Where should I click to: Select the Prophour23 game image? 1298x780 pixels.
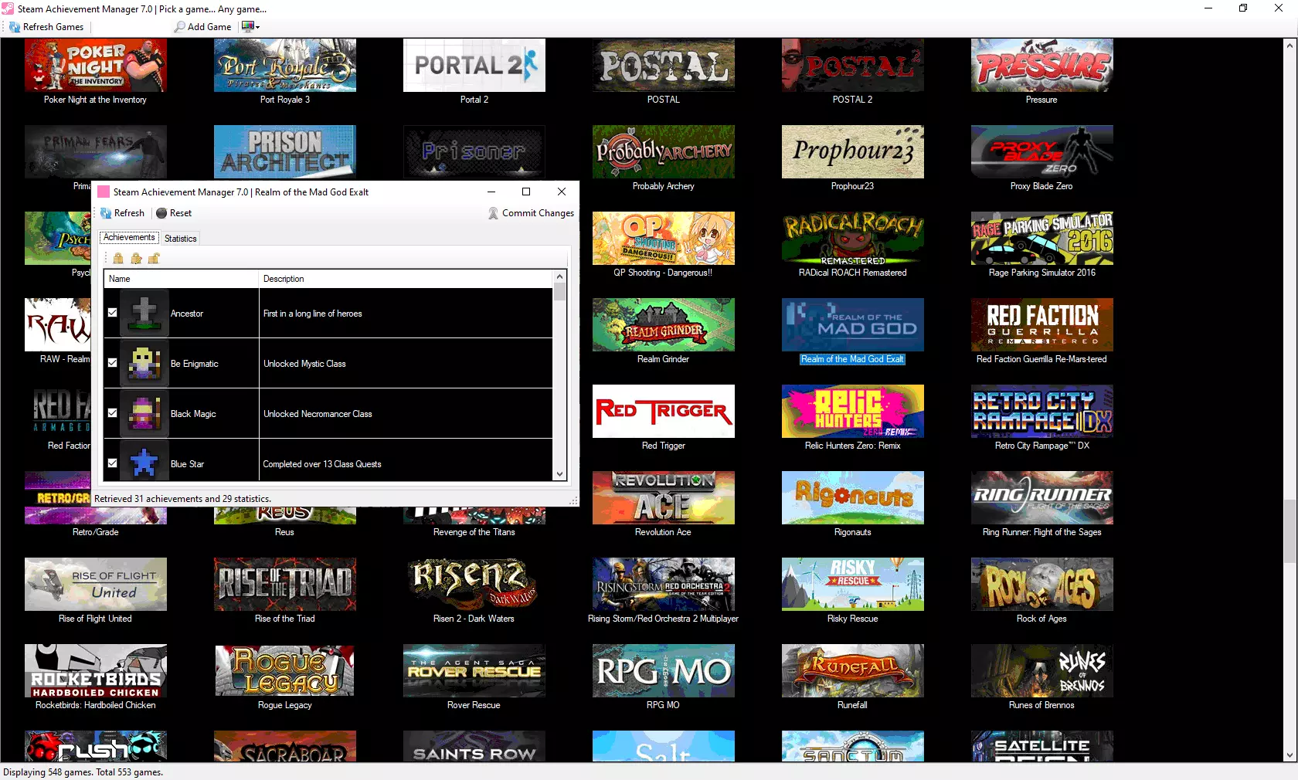click(853, 152)
